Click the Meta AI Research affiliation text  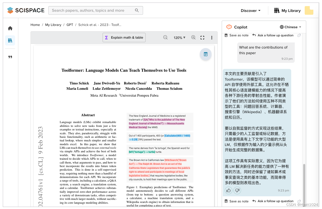pyautogui.click(x=104, y=95)
